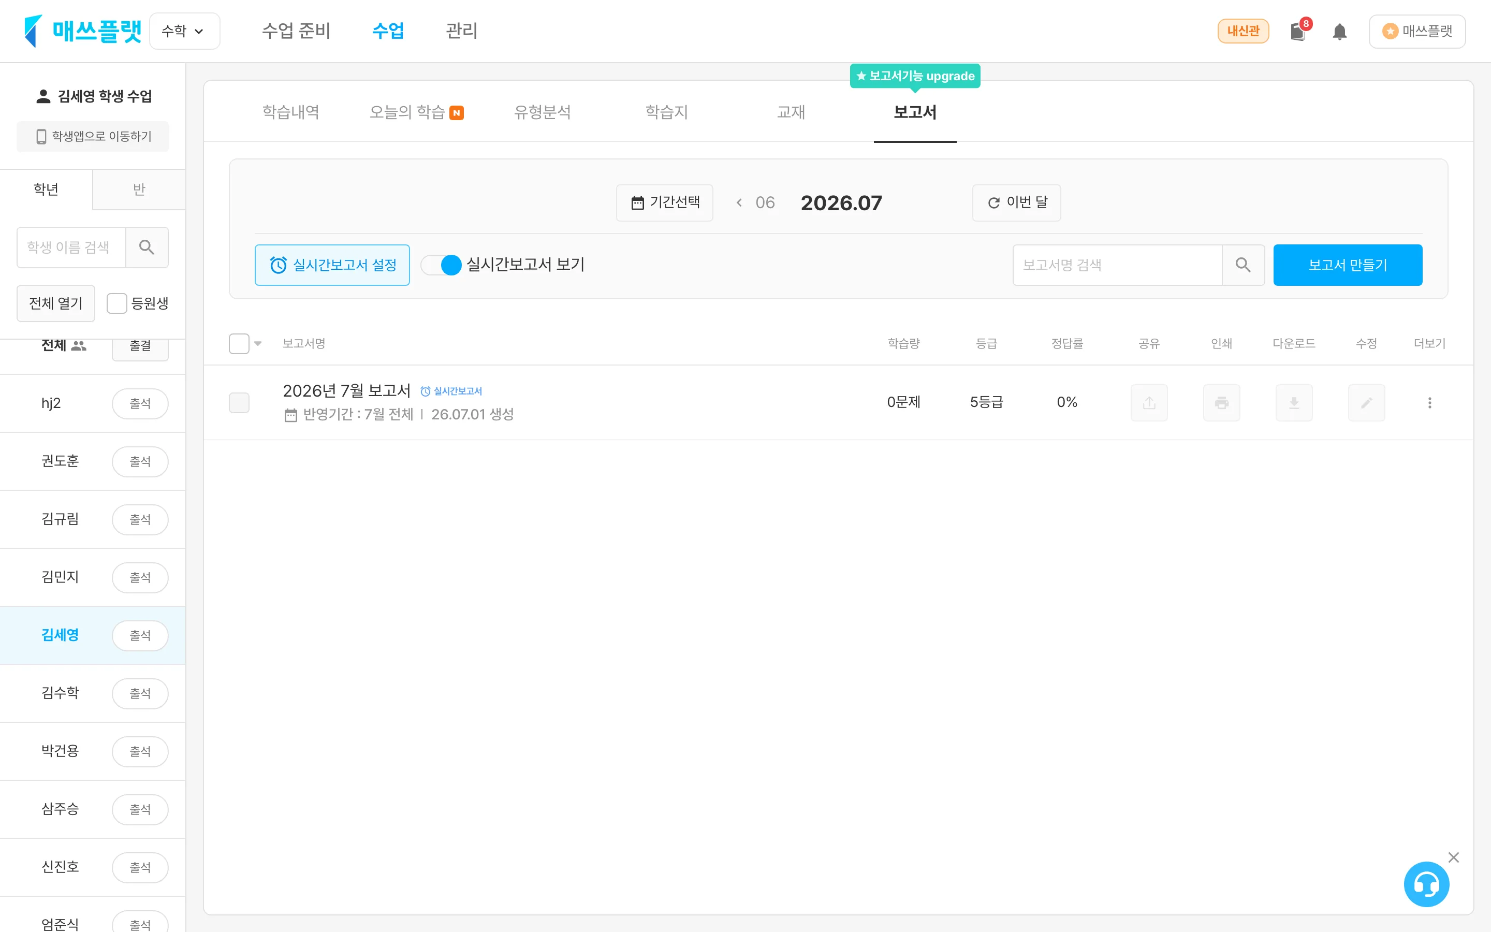
Task: Check the 등원생 checkbox
Action: pos(117,303)
